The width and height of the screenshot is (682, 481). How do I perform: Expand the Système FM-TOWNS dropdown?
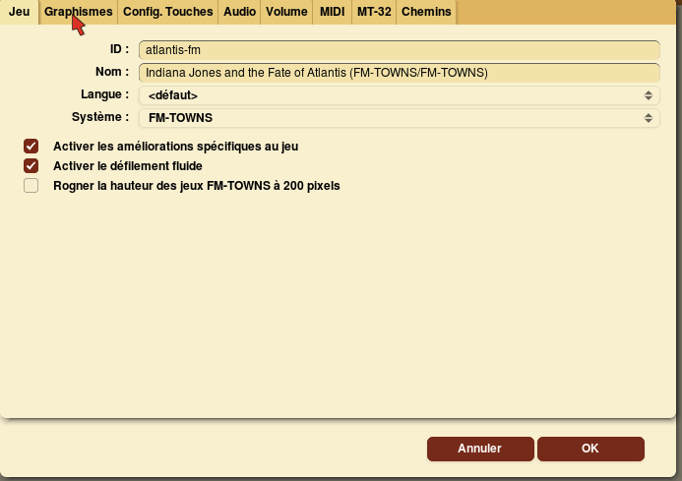tap(400, 118)
